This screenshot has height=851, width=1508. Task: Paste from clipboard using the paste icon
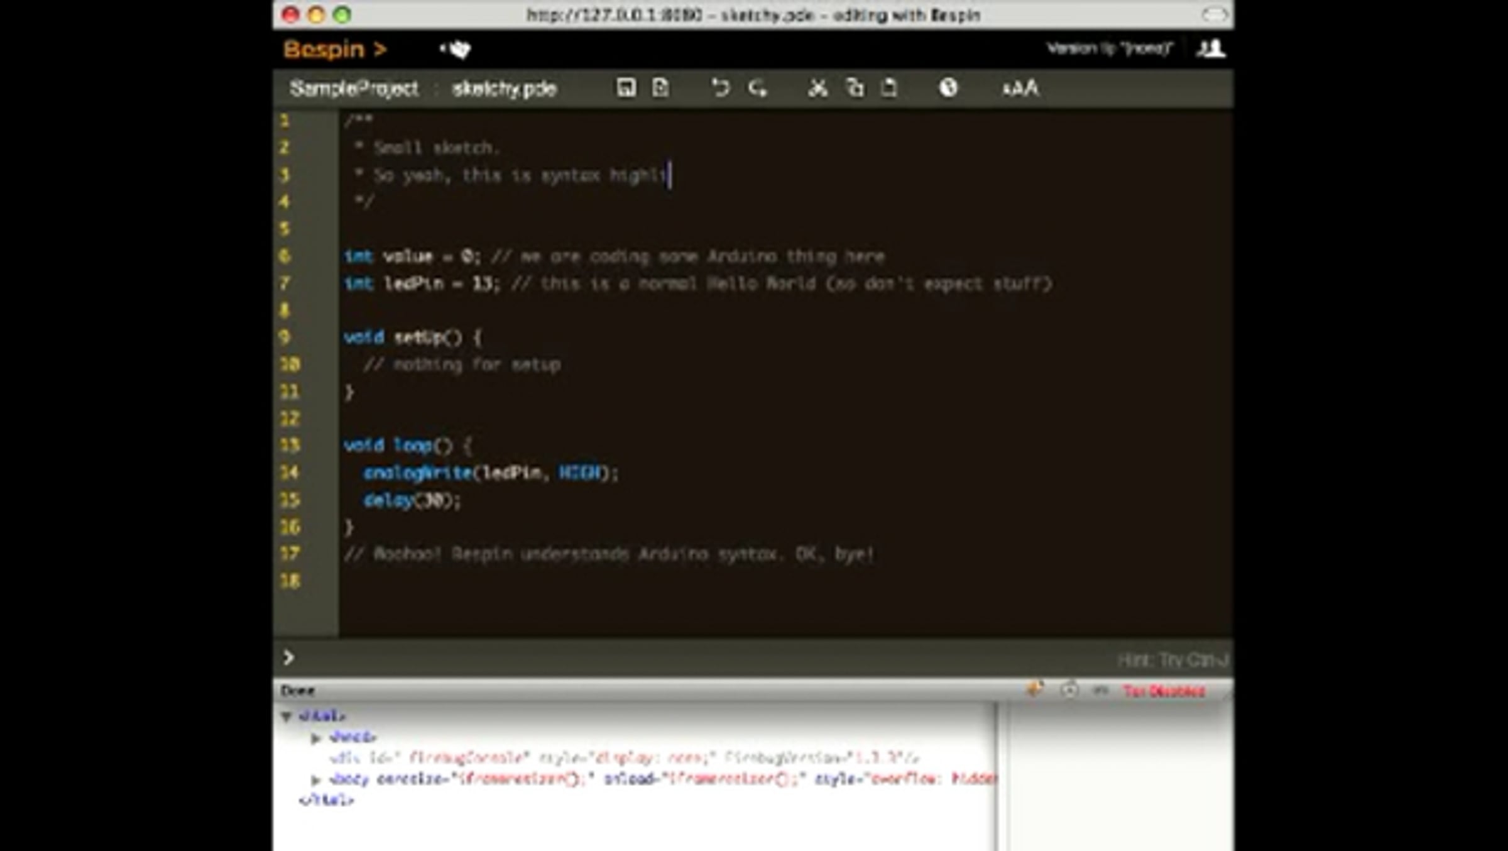[889, 88]
